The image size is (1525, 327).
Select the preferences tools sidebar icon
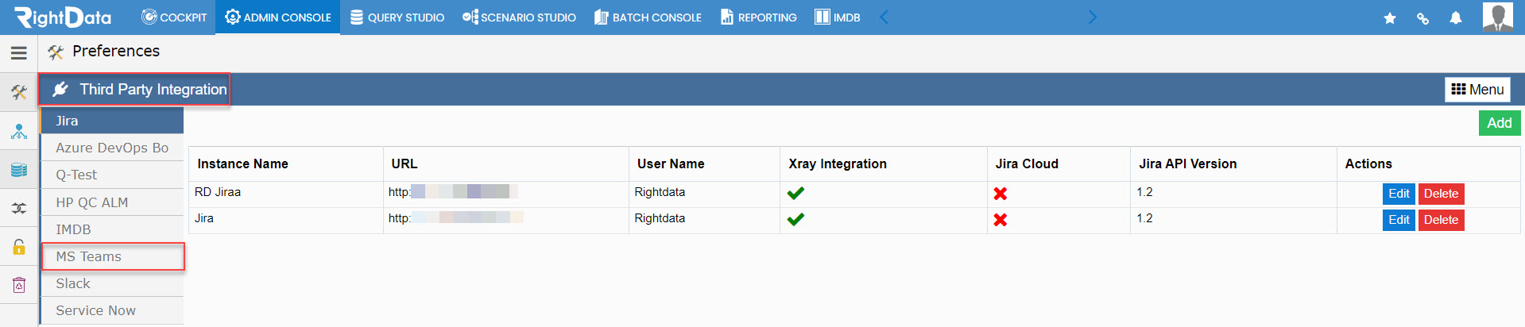[x=19, y=93]
